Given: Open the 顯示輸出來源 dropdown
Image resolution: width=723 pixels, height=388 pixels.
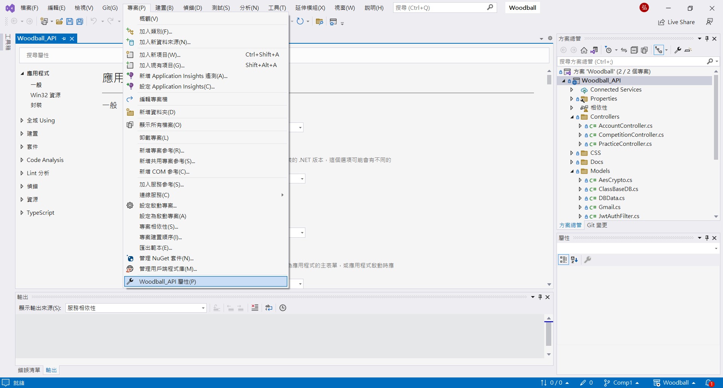Looking at the screenshot, I should pos(136,308).
